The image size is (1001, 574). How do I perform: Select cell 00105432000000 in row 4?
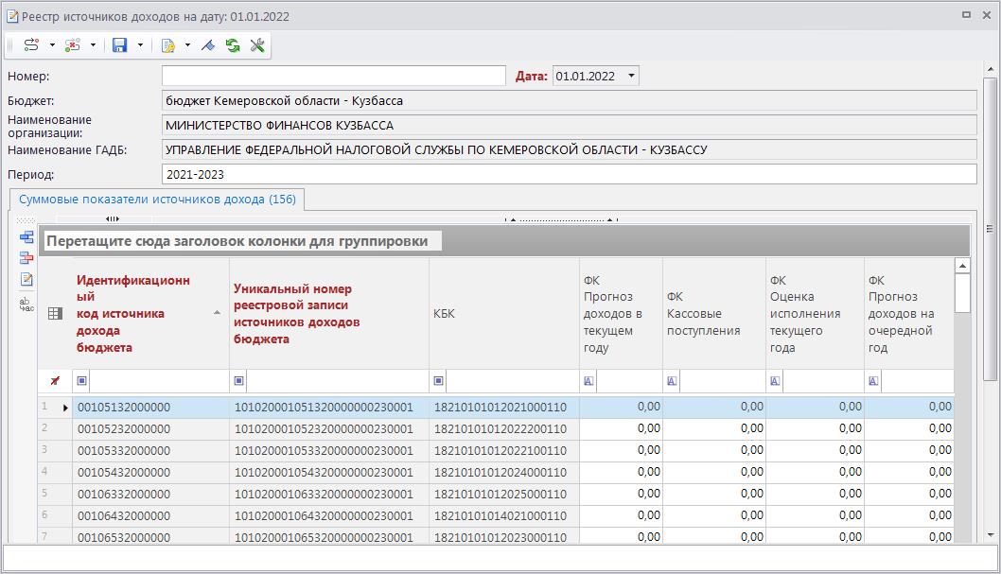(150, 472)
